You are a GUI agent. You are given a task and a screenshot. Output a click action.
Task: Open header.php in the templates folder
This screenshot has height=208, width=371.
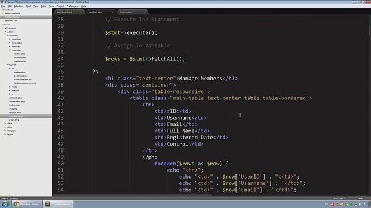pyautogui.click(x=20, y=58)
